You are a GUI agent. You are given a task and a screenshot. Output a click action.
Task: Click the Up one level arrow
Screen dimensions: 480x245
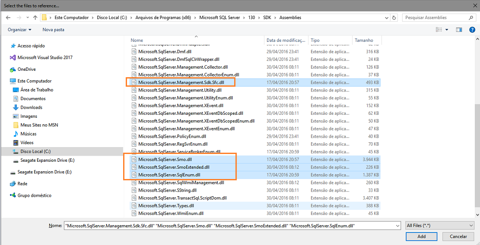tap(35, 18)
